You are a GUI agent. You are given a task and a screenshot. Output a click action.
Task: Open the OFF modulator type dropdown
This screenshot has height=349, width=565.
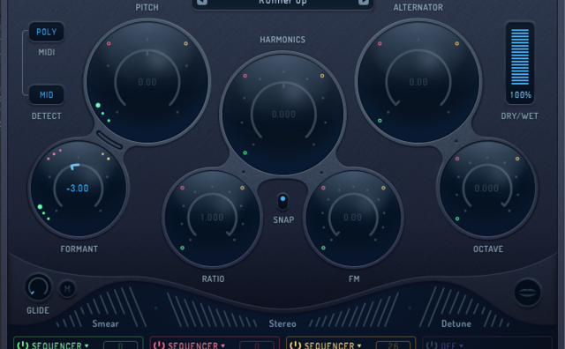tap(452, 345)
